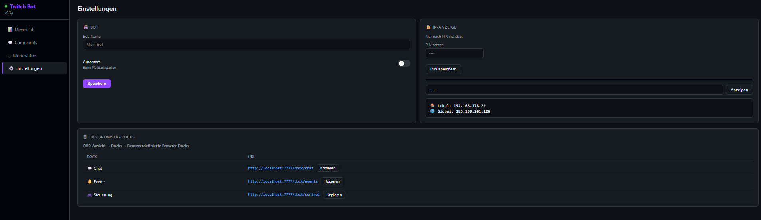The image size is (761, 220).
Task: Open the localhost dock/events link
Action: point(283,181)
